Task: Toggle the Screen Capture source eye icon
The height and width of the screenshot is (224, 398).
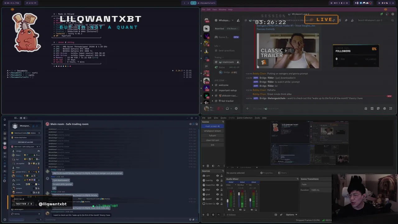Action: point(217,204)
